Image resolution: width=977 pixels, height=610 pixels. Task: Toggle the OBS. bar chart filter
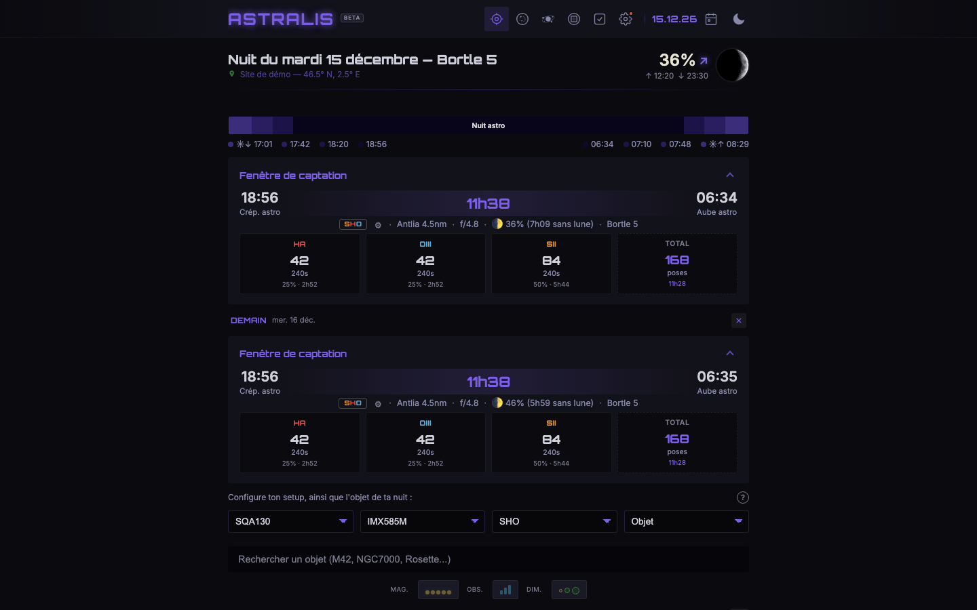click(505, 590)
